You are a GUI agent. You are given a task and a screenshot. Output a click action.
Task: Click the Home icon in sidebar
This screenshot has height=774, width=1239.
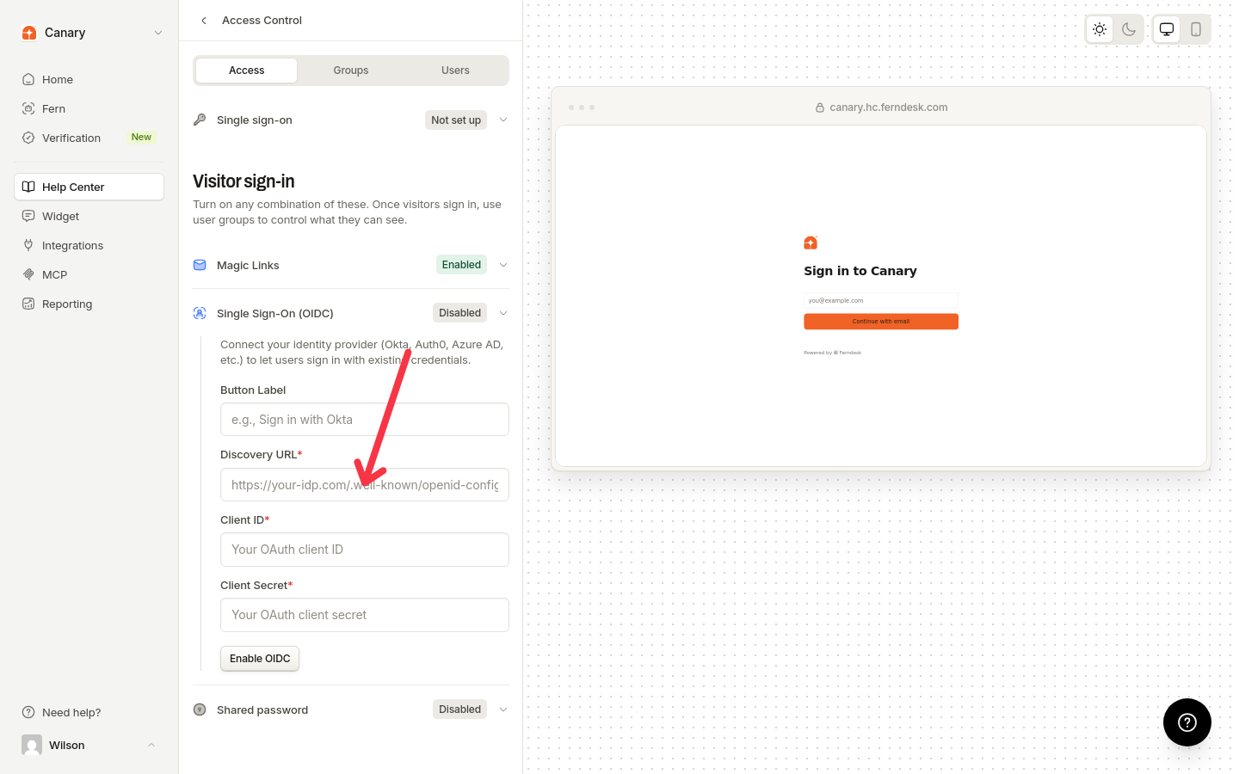pyautogui.click(x=28, y=79)
